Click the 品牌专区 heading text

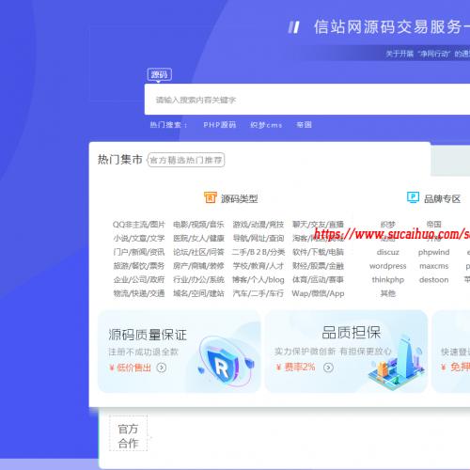[442, 198]
